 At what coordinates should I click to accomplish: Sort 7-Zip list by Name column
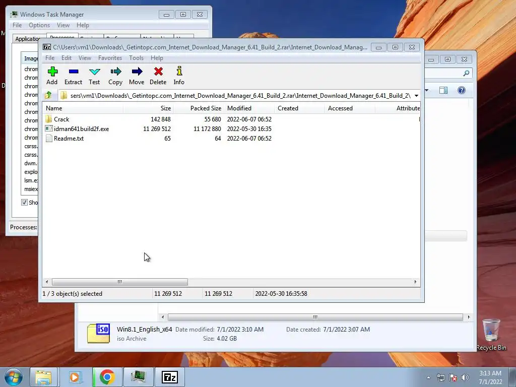[x=83, y=108]
